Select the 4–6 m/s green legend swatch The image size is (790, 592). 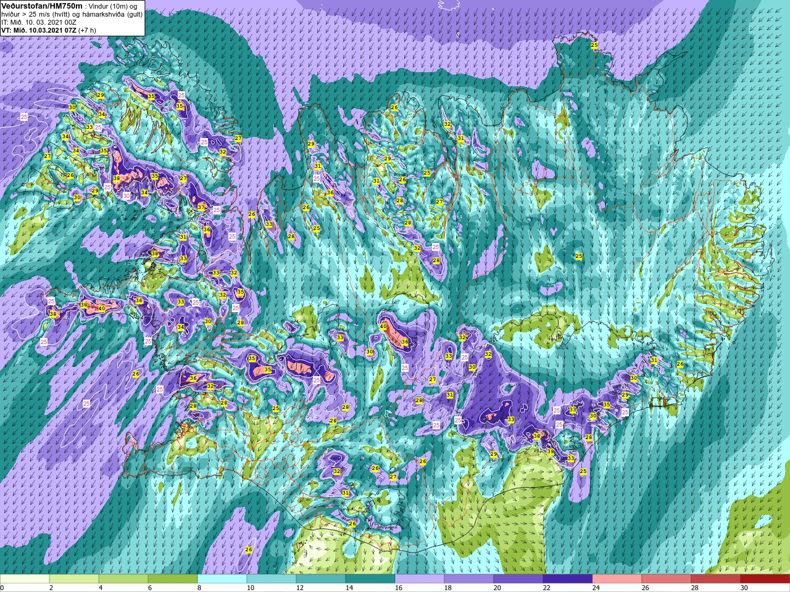point(123,579)
